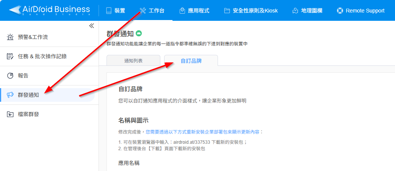This screenshot has width=395, height=171.
Task: Click the Remote Support lifebuoy icon
Action: [340, 11]
